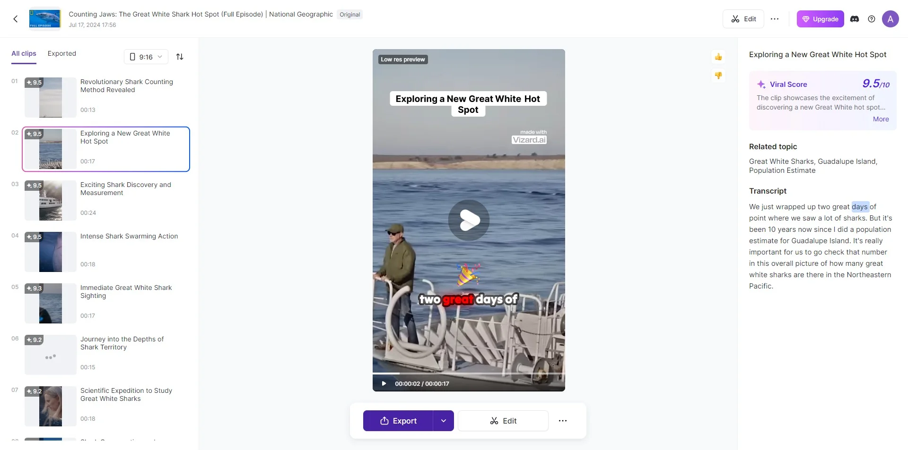Give the clip a thumbs down
The height and width of the screenshot is (450, 908).
click(x=718, y=76)
